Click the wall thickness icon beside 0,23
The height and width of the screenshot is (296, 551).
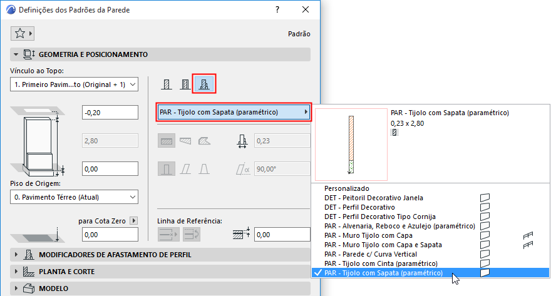click(x=242, y=141)
